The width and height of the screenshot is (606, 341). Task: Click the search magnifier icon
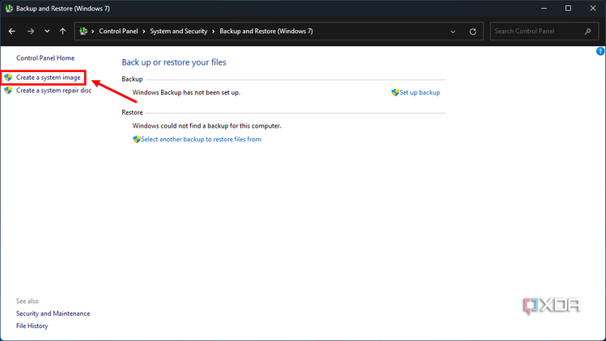point(588,32)
